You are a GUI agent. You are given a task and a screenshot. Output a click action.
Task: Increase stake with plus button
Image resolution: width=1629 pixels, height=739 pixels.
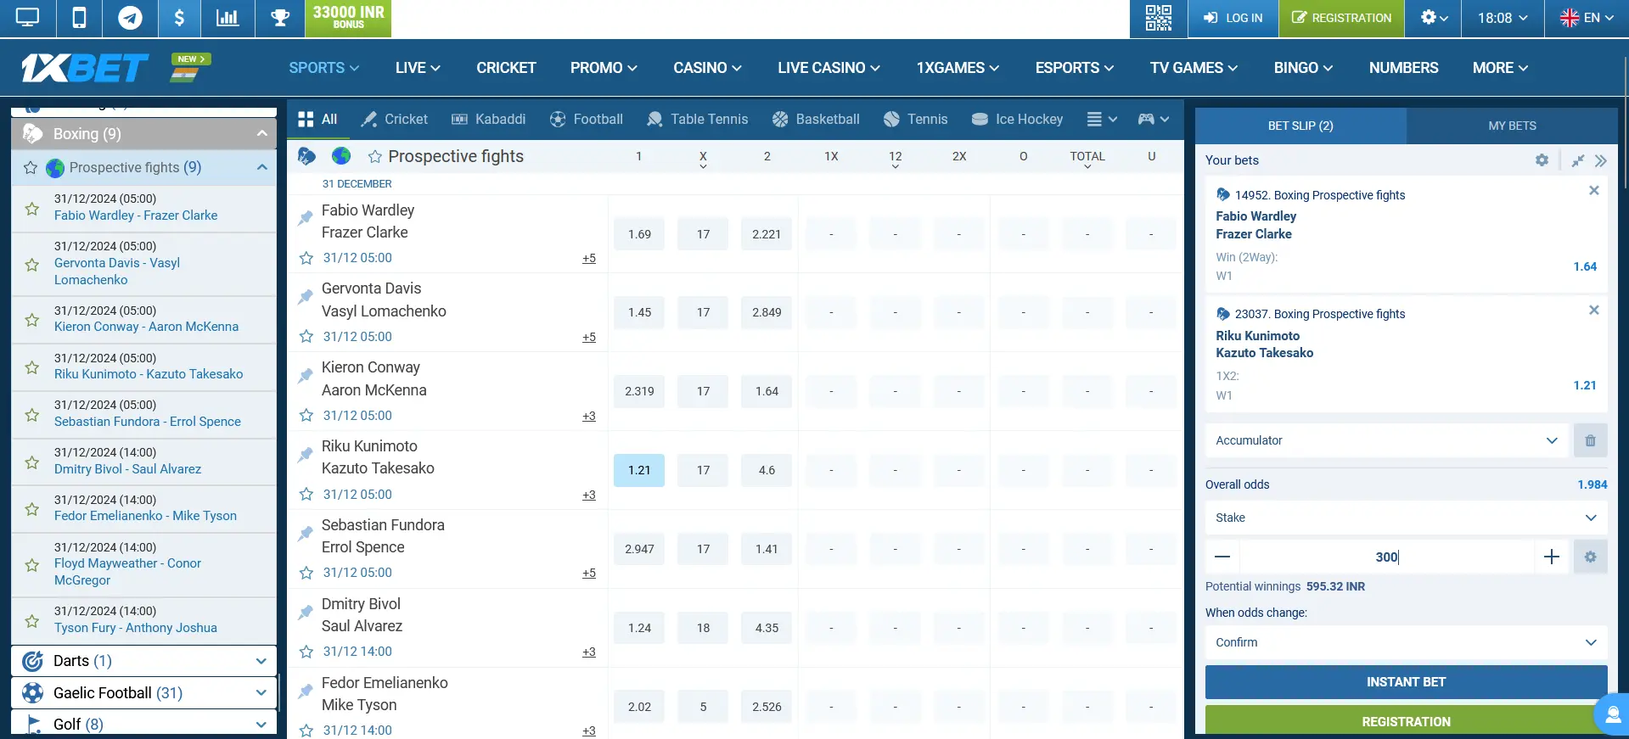pyautogui.click(x=1552, y=557)
